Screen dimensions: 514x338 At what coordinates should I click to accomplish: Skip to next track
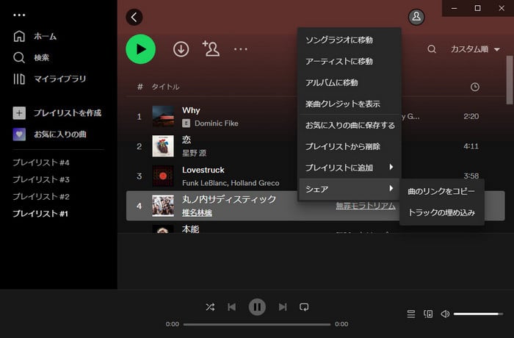[x=283, y=307]
